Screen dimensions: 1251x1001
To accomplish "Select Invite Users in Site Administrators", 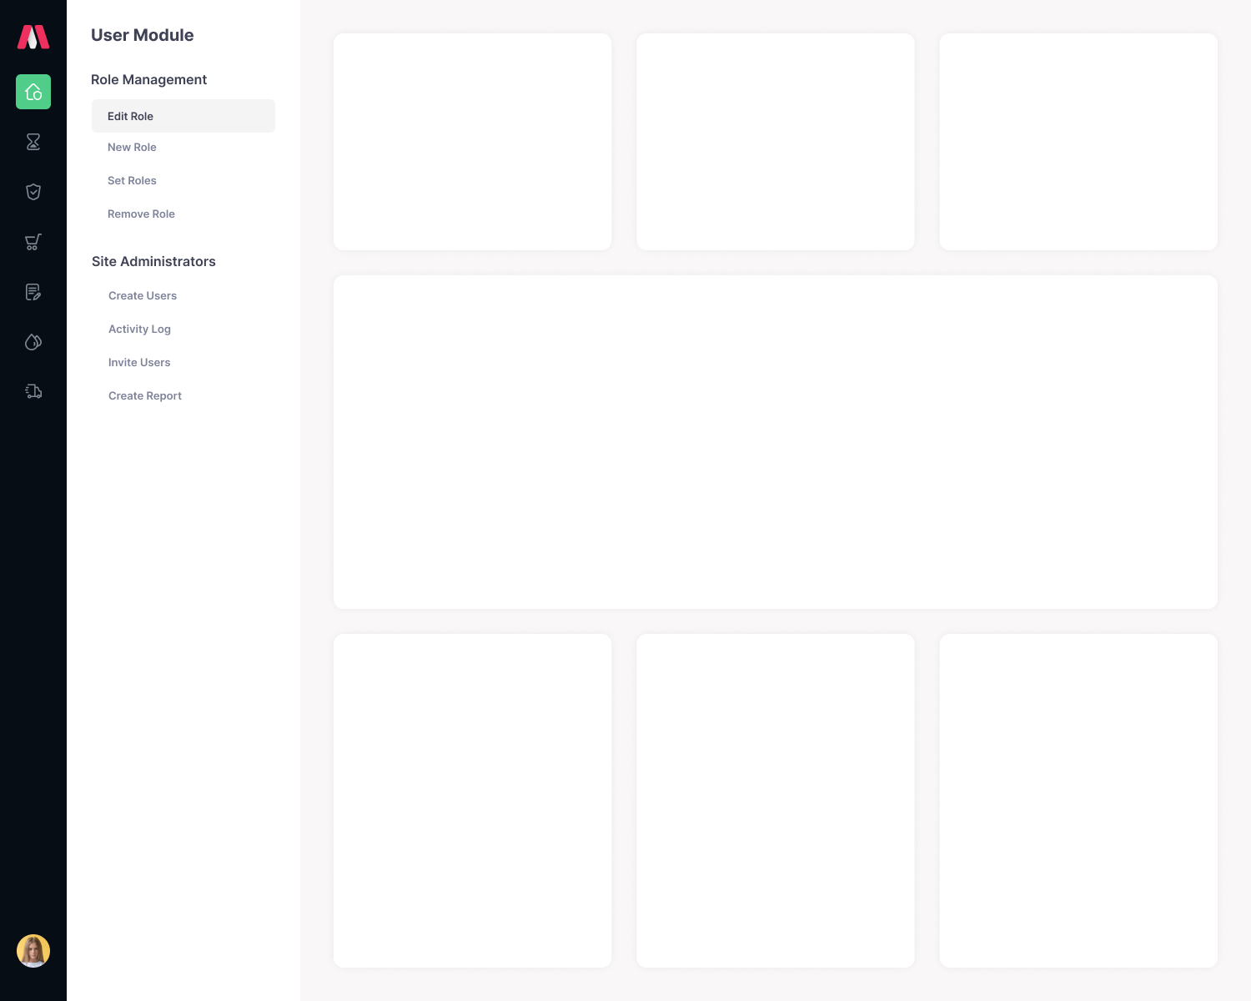I will pos(139,362).
